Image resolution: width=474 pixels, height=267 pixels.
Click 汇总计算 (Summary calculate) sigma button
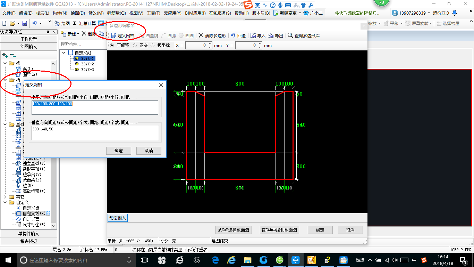[84, 23]
